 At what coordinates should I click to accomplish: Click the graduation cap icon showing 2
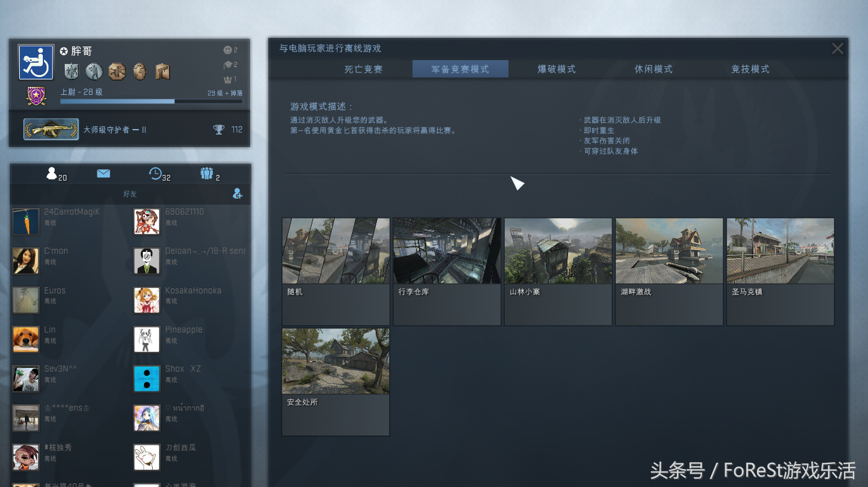(226, 65)
